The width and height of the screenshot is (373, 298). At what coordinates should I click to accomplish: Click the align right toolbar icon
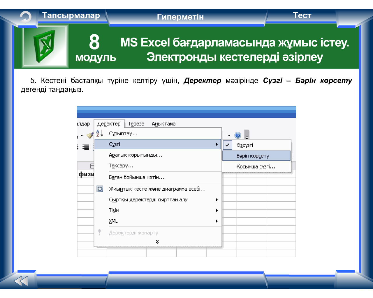coord(86,147)
